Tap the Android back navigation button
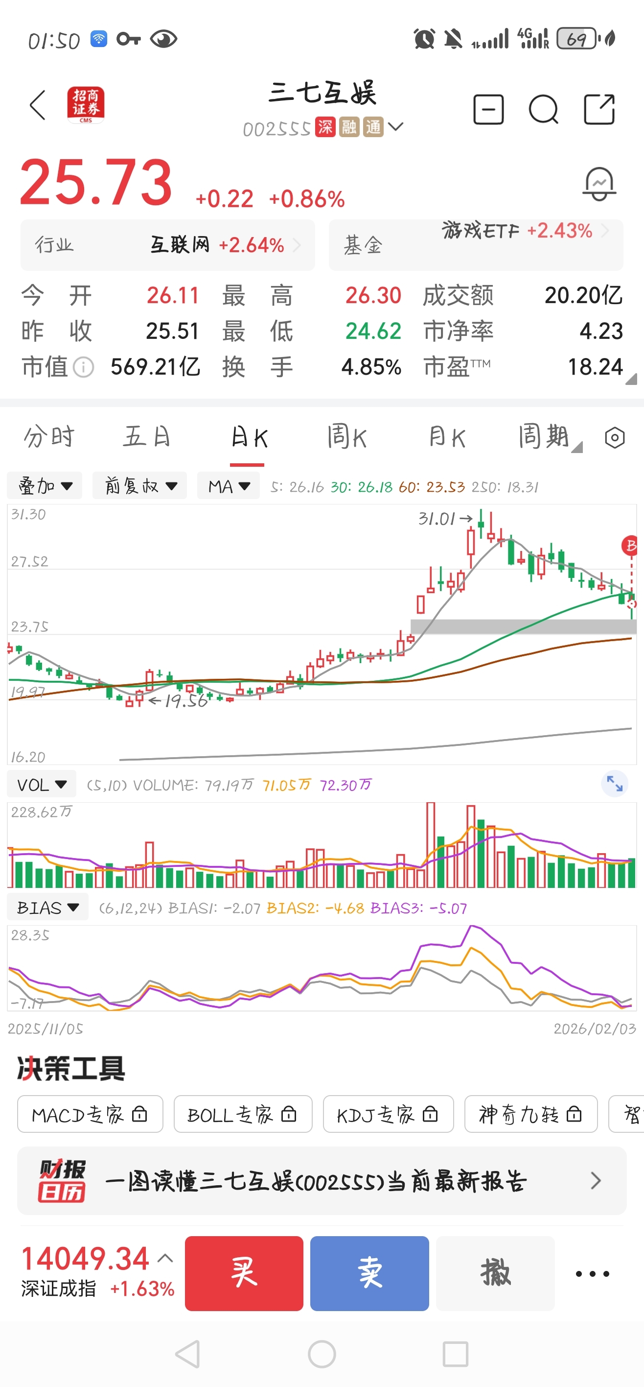Viewport: 644px width, 1387px height. coord(188,1354)
